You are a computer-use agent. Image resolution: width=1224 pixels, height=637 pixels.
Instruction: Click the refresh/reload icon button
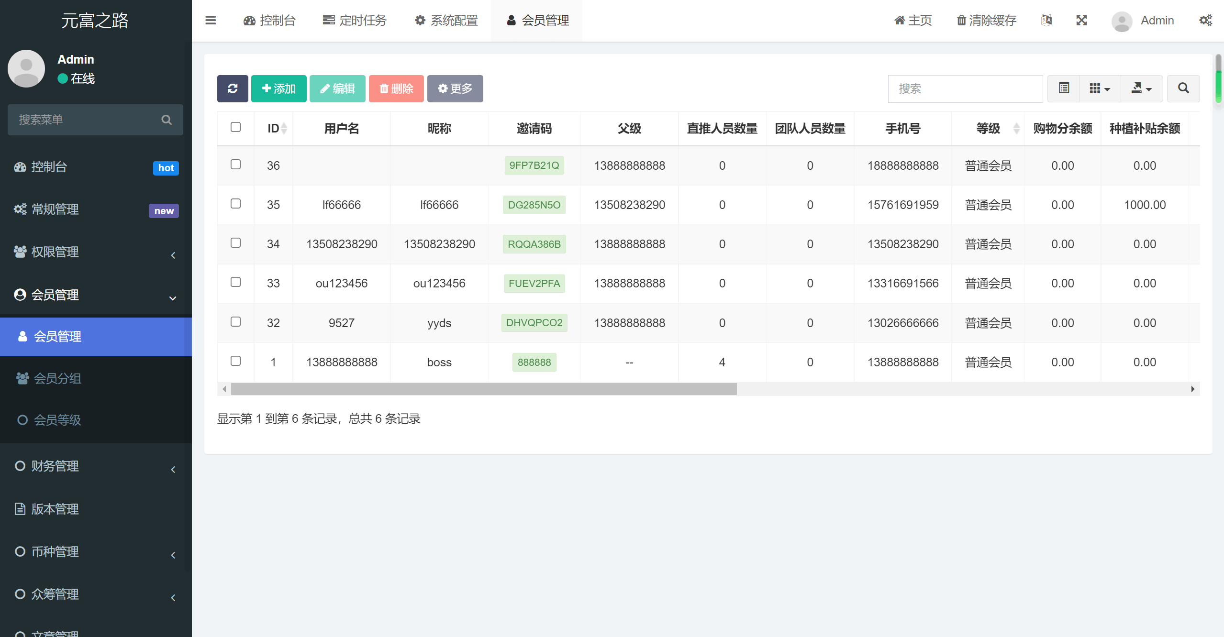coord(233,88)
